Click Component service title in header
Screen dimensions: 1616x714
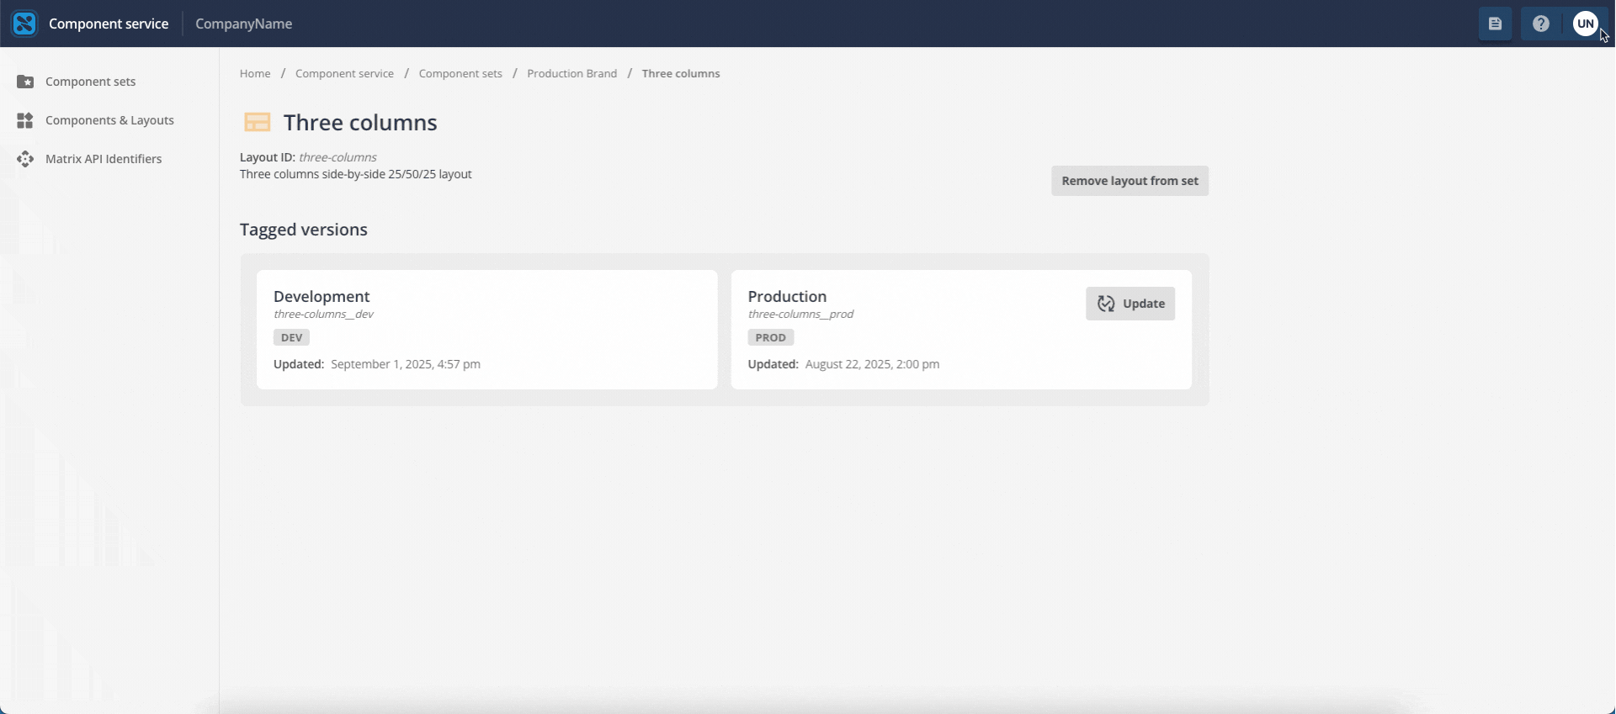click(109, 24)
